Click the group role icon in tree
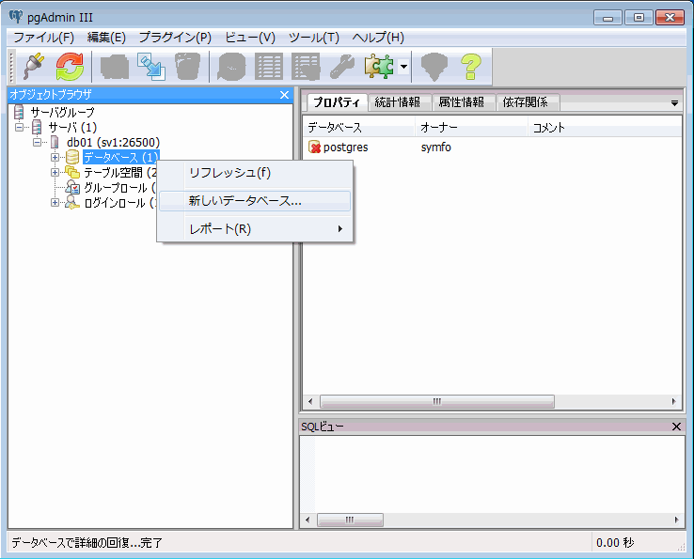 tap(72, 187)
